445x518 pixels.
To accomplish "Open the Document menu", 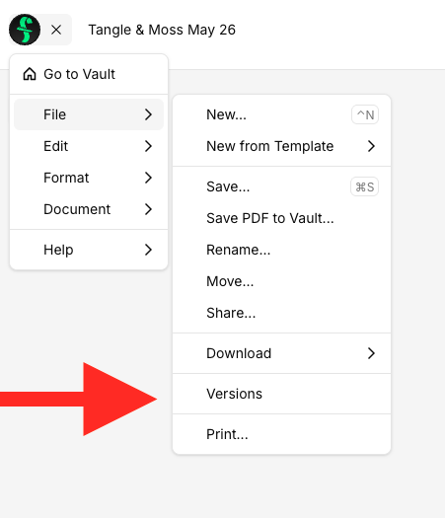I will coord(89,209).
